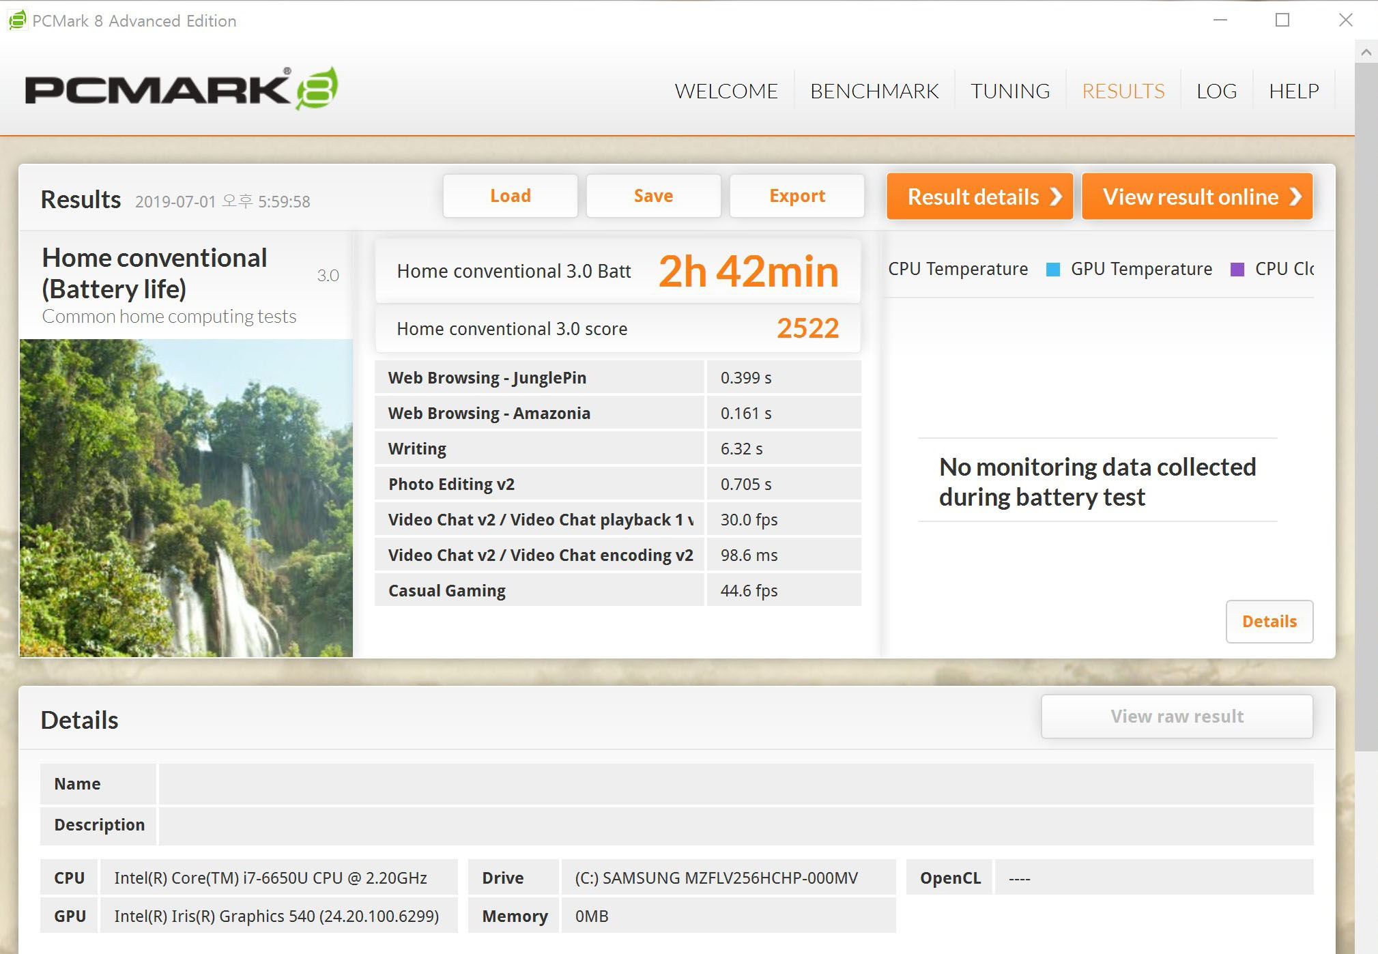Click the blue GPU Temperature legend square

(1053, 270)
